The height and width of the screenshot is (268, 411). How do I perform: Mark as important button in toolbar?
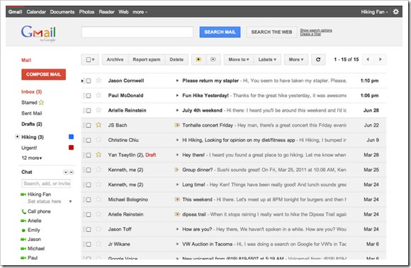[x=198, y=59]
